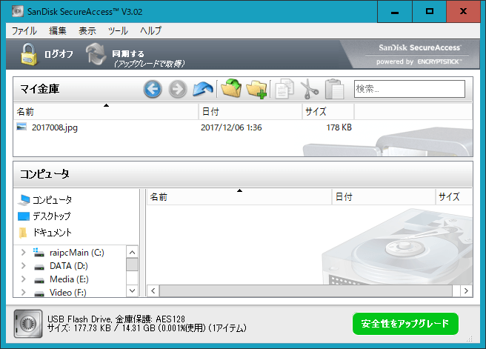Viewport: 486px width, 349px height.
Task: Expand the raipcMain (C:) drive
Action: click(x=23, y=252)
